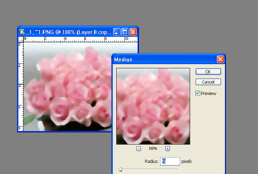This screenshot has width=258, height=174.
Task: Cancel the Median filter dialog
Action: coord(208,82)
